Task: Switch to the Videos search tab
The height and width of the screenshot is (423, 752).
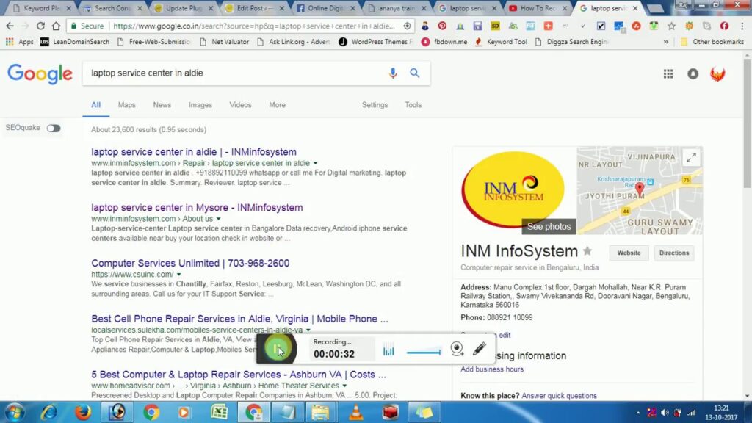Action: [240, 104]
